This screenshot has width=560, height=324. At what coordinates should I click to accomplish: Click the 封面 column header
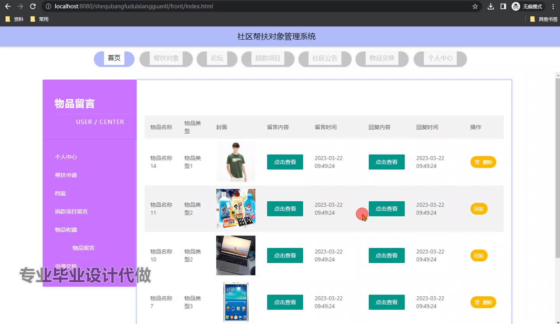click(x=222, y=127)
